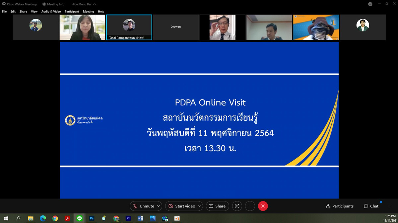Expand video options arrow beside Start video
The width and height of the screenshot is (398, 223).
(x=199, y=206)
